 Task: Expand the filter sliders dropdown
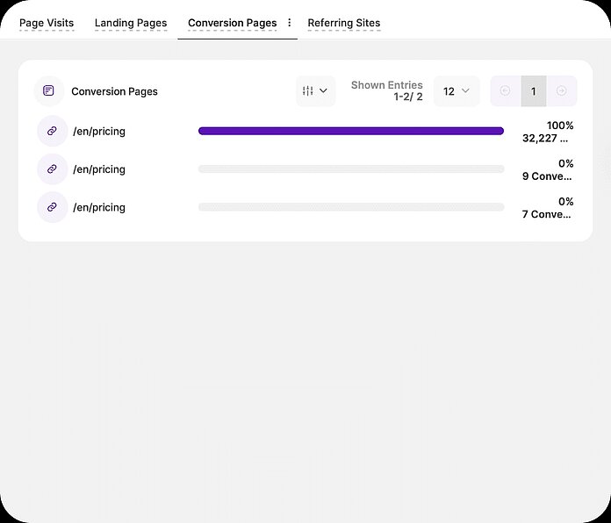point(315,91)
